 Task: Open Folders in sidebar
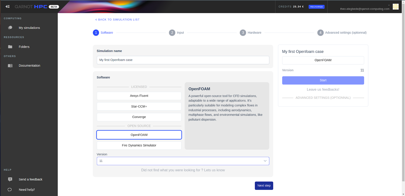(24, 47)
